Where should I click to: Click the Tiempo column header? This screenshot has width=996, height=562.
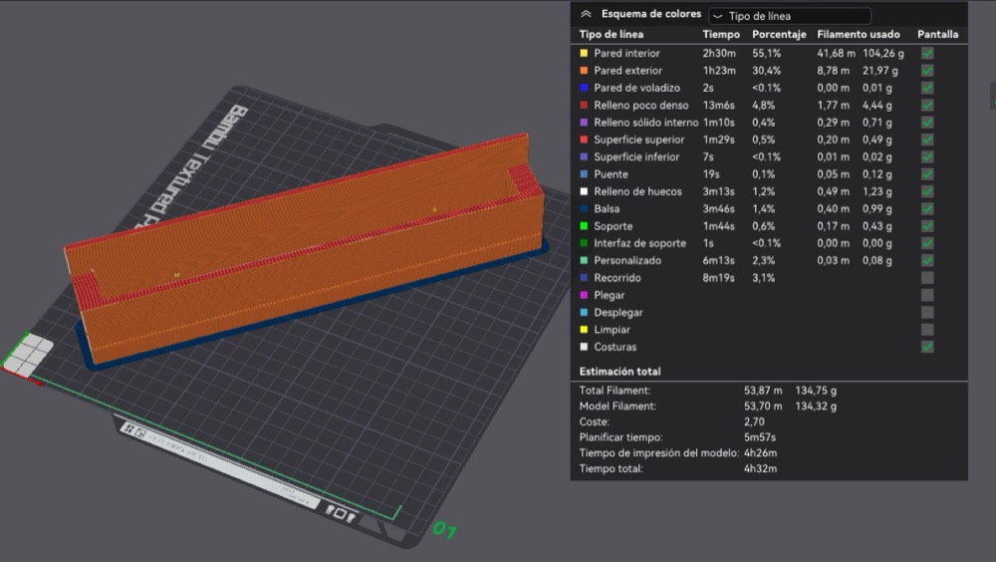[721, 34]
